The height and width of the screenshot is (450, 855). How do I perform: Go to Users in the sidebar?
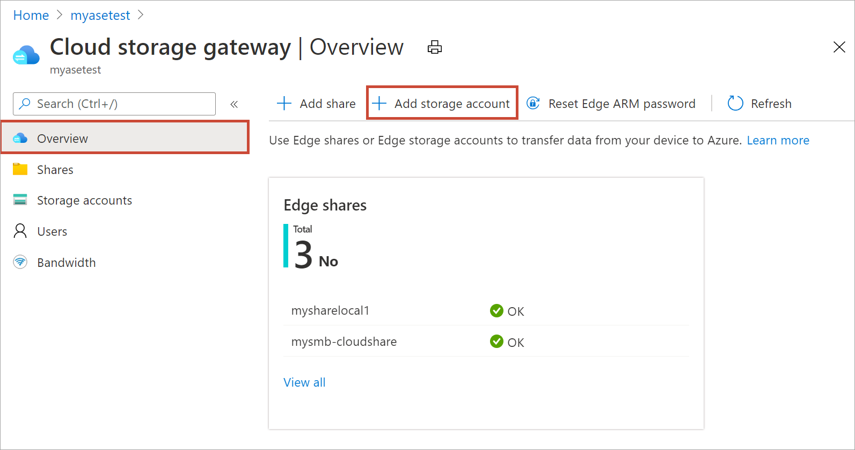52,231
